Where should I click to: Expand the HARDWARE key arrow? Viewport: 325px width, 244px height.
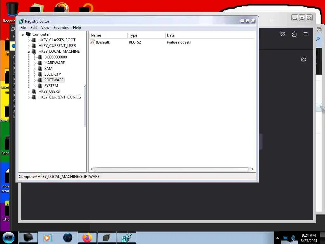click(35, 63)
